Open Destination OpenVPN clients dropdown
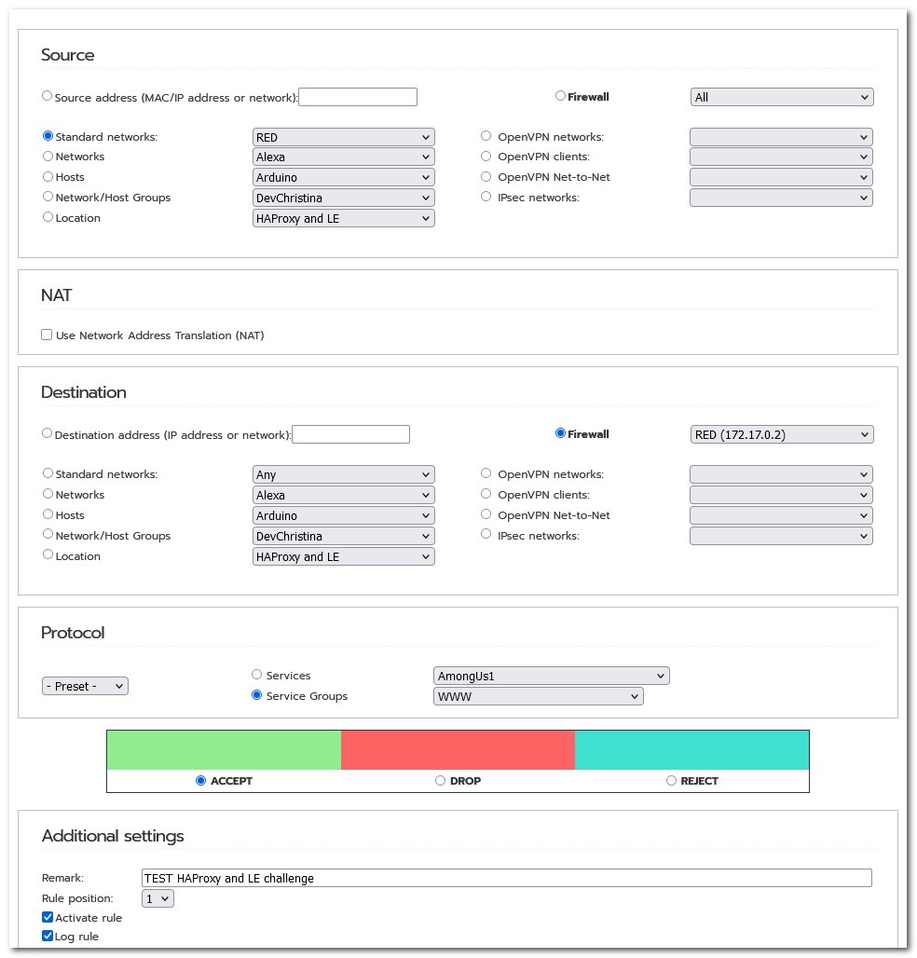This screenshot has width=917, height=958. point(781,496)
